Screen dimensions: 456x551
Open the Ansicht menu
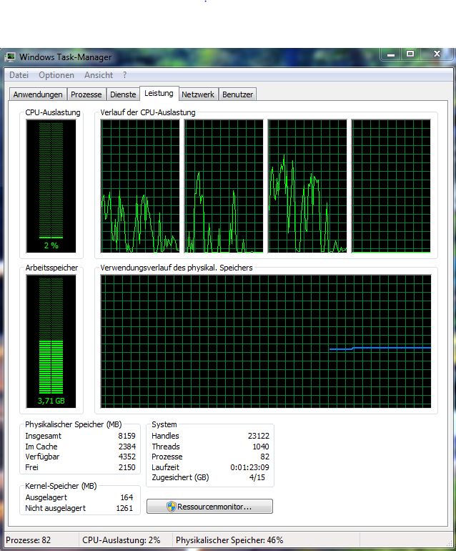click(x=99, y=75)
